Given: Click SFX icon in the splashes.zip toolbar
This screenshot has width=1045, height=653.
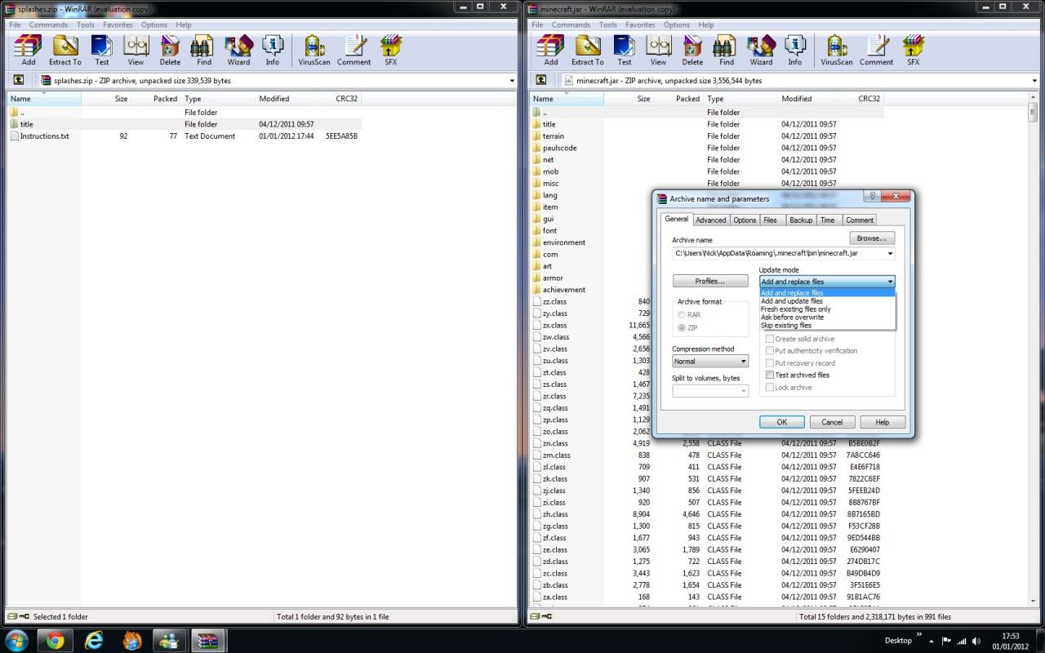Looking at the screenshot, I should tap(390, 50).
